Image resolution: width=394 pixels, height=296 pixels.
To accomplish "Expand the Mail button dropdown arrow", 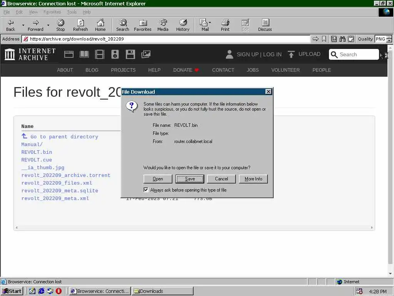I will (x=210, y=23).
